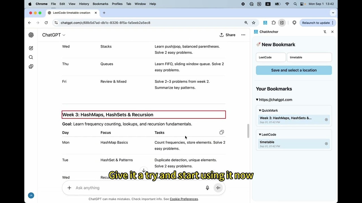Delete the timetable bookmark
Screen dimensions: 362x203
pyautogui.click(x=326, y=144)
